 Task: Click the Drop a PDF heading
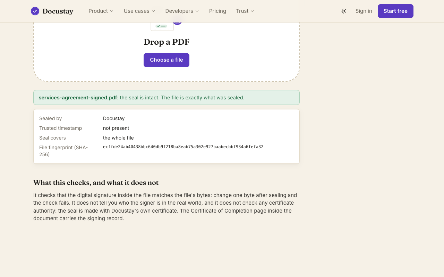point(166,42)
